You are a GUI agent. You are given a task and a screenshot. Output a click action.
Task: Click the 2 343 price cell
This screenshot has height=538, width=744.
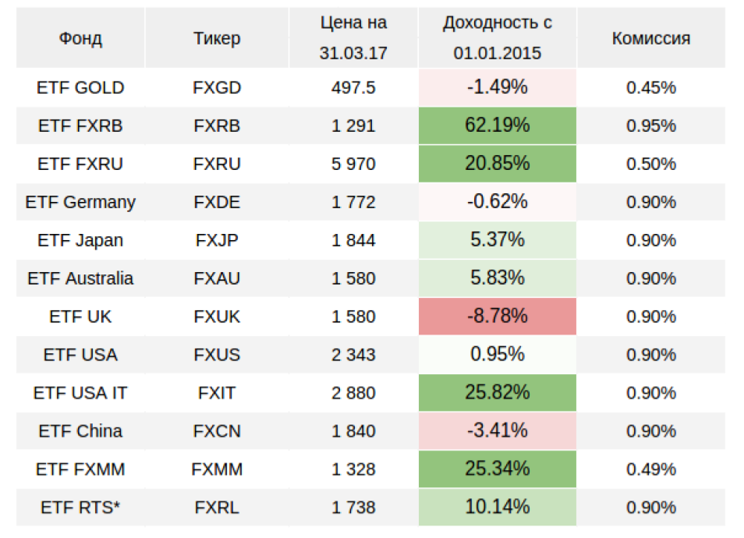[353, 355]
